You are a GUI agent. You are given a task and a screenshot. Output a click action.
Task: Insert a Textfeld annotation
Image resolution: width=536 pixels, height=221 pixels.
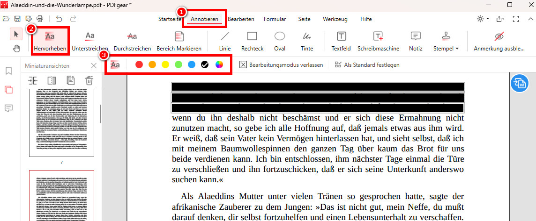click(x=341, y=41)
